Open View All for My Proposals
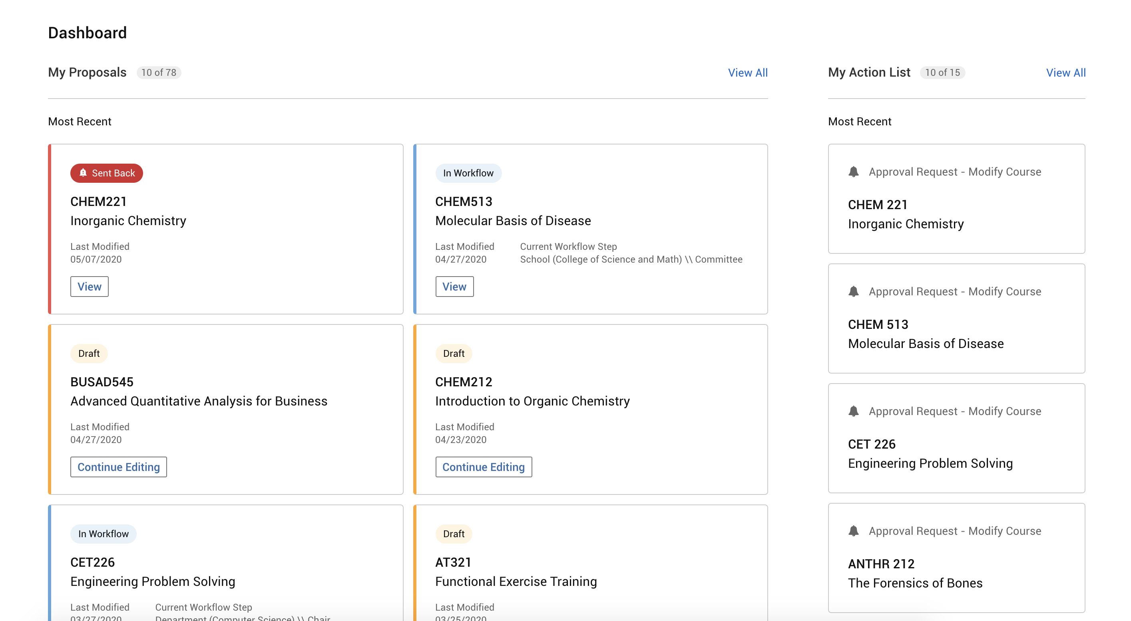1131x621 pixels. [748, 72]
